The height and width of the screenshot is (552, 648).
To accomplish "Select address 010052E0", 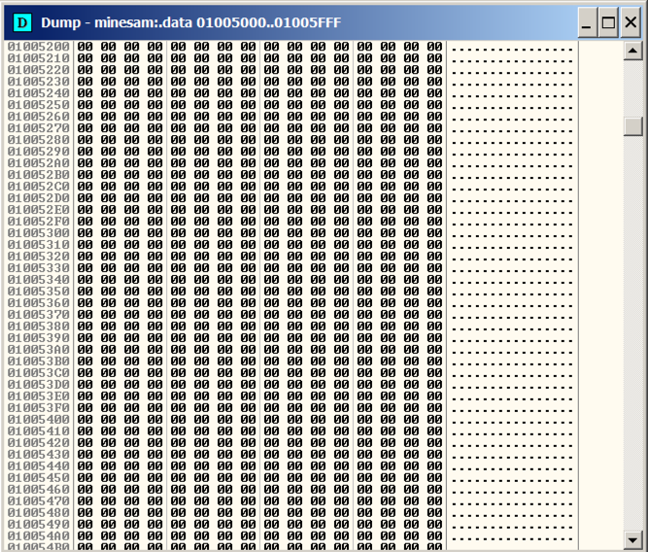I will (39, 210).
